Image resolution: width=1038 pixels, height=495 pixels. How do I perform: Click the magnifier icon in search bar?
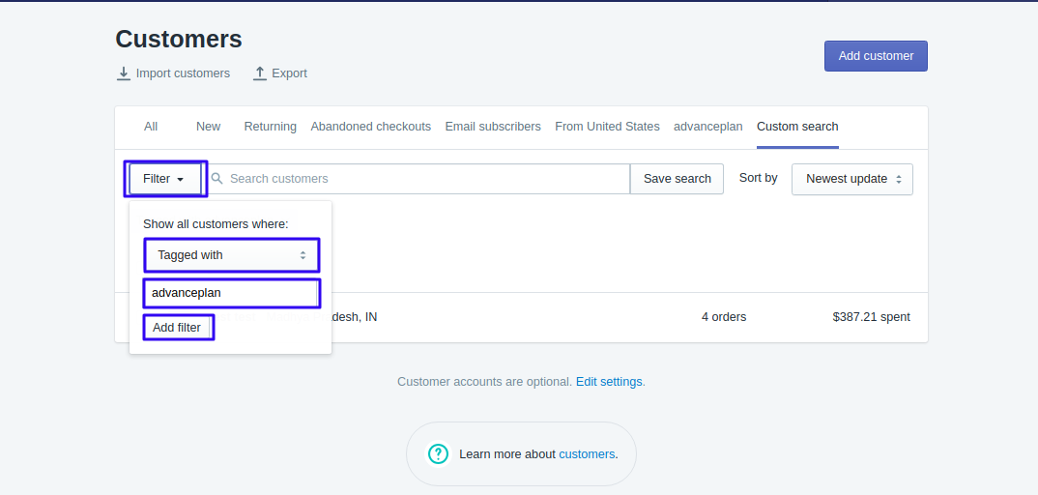pos(216,178)
